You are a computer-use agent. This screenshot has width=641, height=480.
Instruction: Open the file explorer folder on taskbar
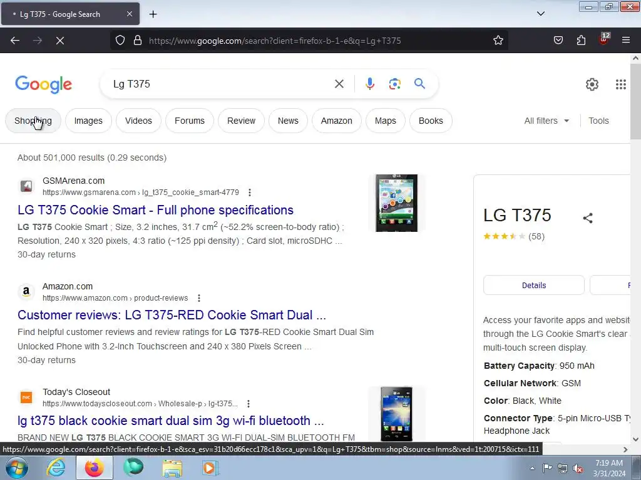172,467
